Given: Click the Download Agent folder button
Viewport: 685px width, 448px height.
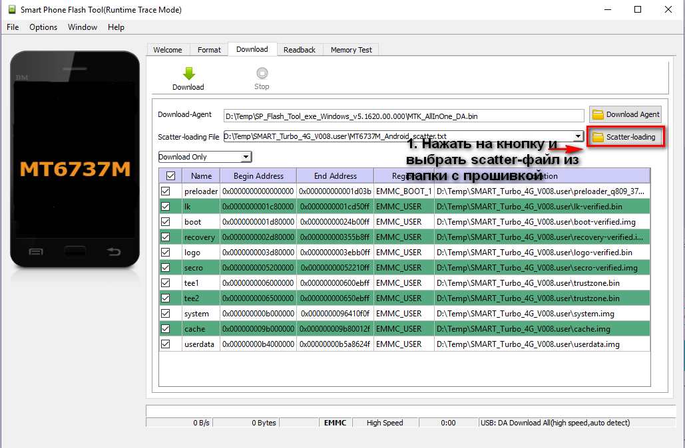Looking at the screenshot, I should point(625,114).
